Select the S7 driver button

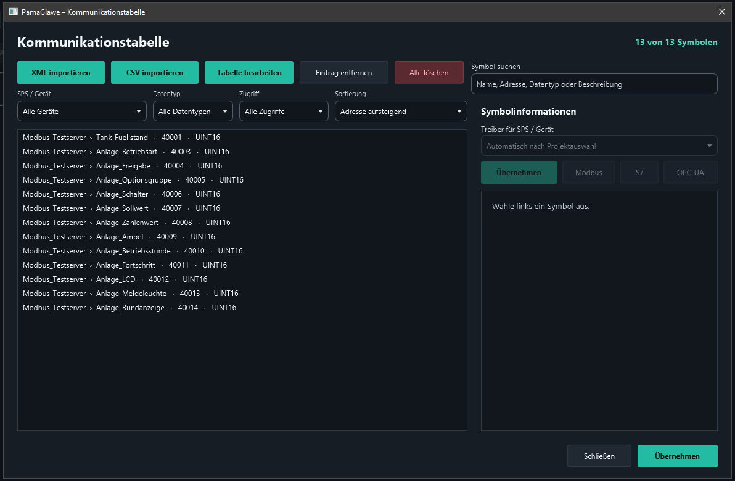point(639,173)
